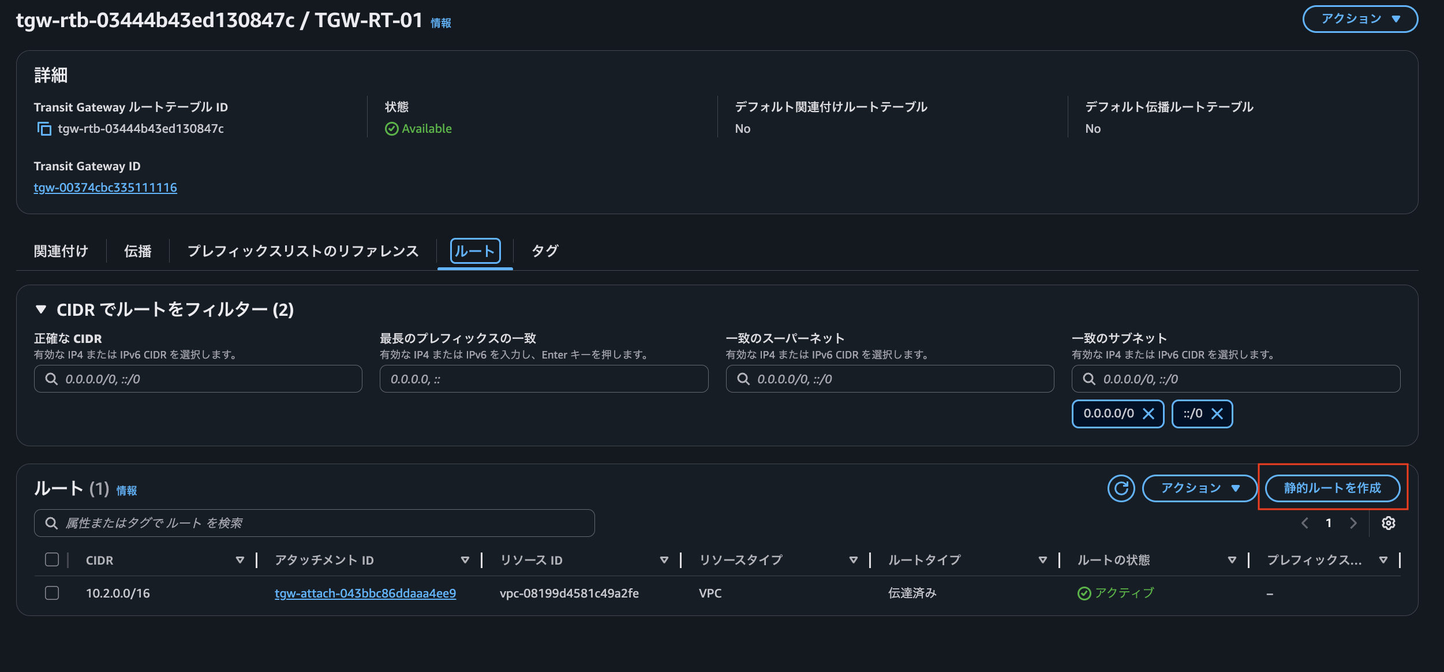Click the 静的ルートを作成 button

[1333, 488]
